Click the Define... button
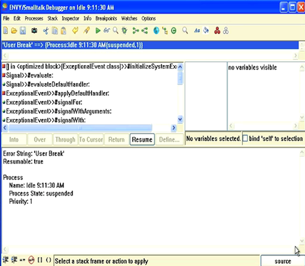This screenshot has width=305, height=266. [x=169, y=140]
